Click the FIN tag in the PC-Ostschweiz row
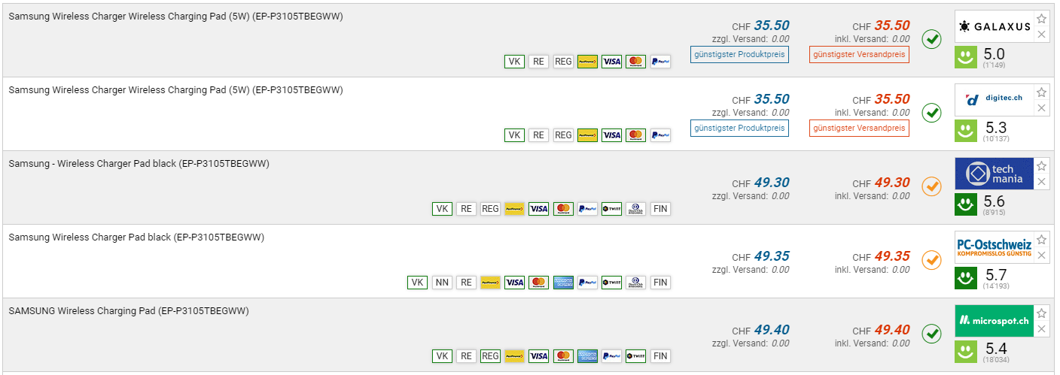The image size is (1060, 375). click(x=660, y=283)
